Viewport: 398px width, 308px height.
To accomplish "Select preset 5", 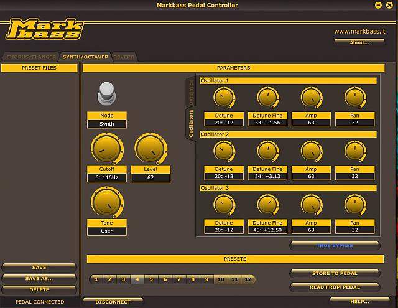I will pyautogui.click(x=151, y=279).
